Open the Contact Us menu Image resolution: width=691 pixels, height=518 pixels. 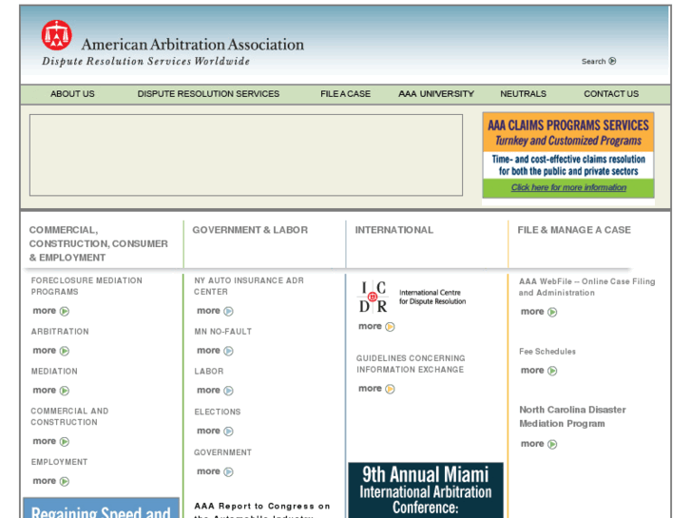coord(611,94)
